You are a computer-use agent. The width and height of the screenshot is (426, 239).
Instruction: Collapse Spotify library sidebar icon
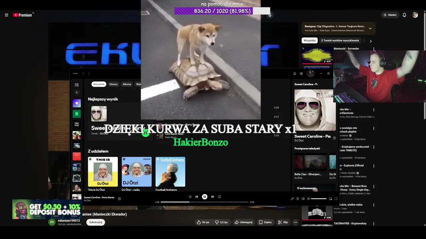pyautogui.click(x=77, y=85)
